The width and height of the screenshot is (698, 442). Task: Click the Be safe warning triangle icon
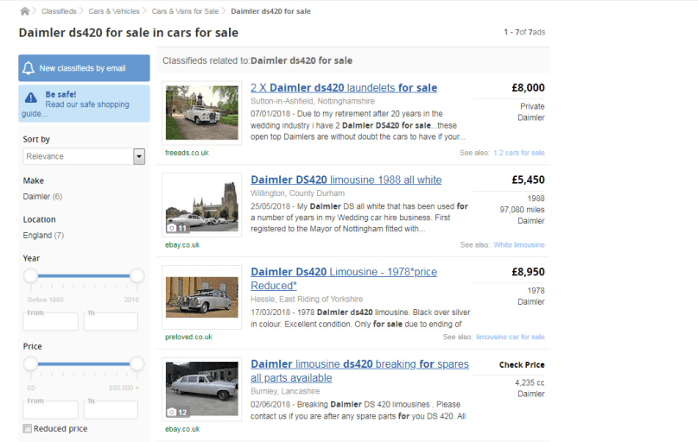(31, 98)
